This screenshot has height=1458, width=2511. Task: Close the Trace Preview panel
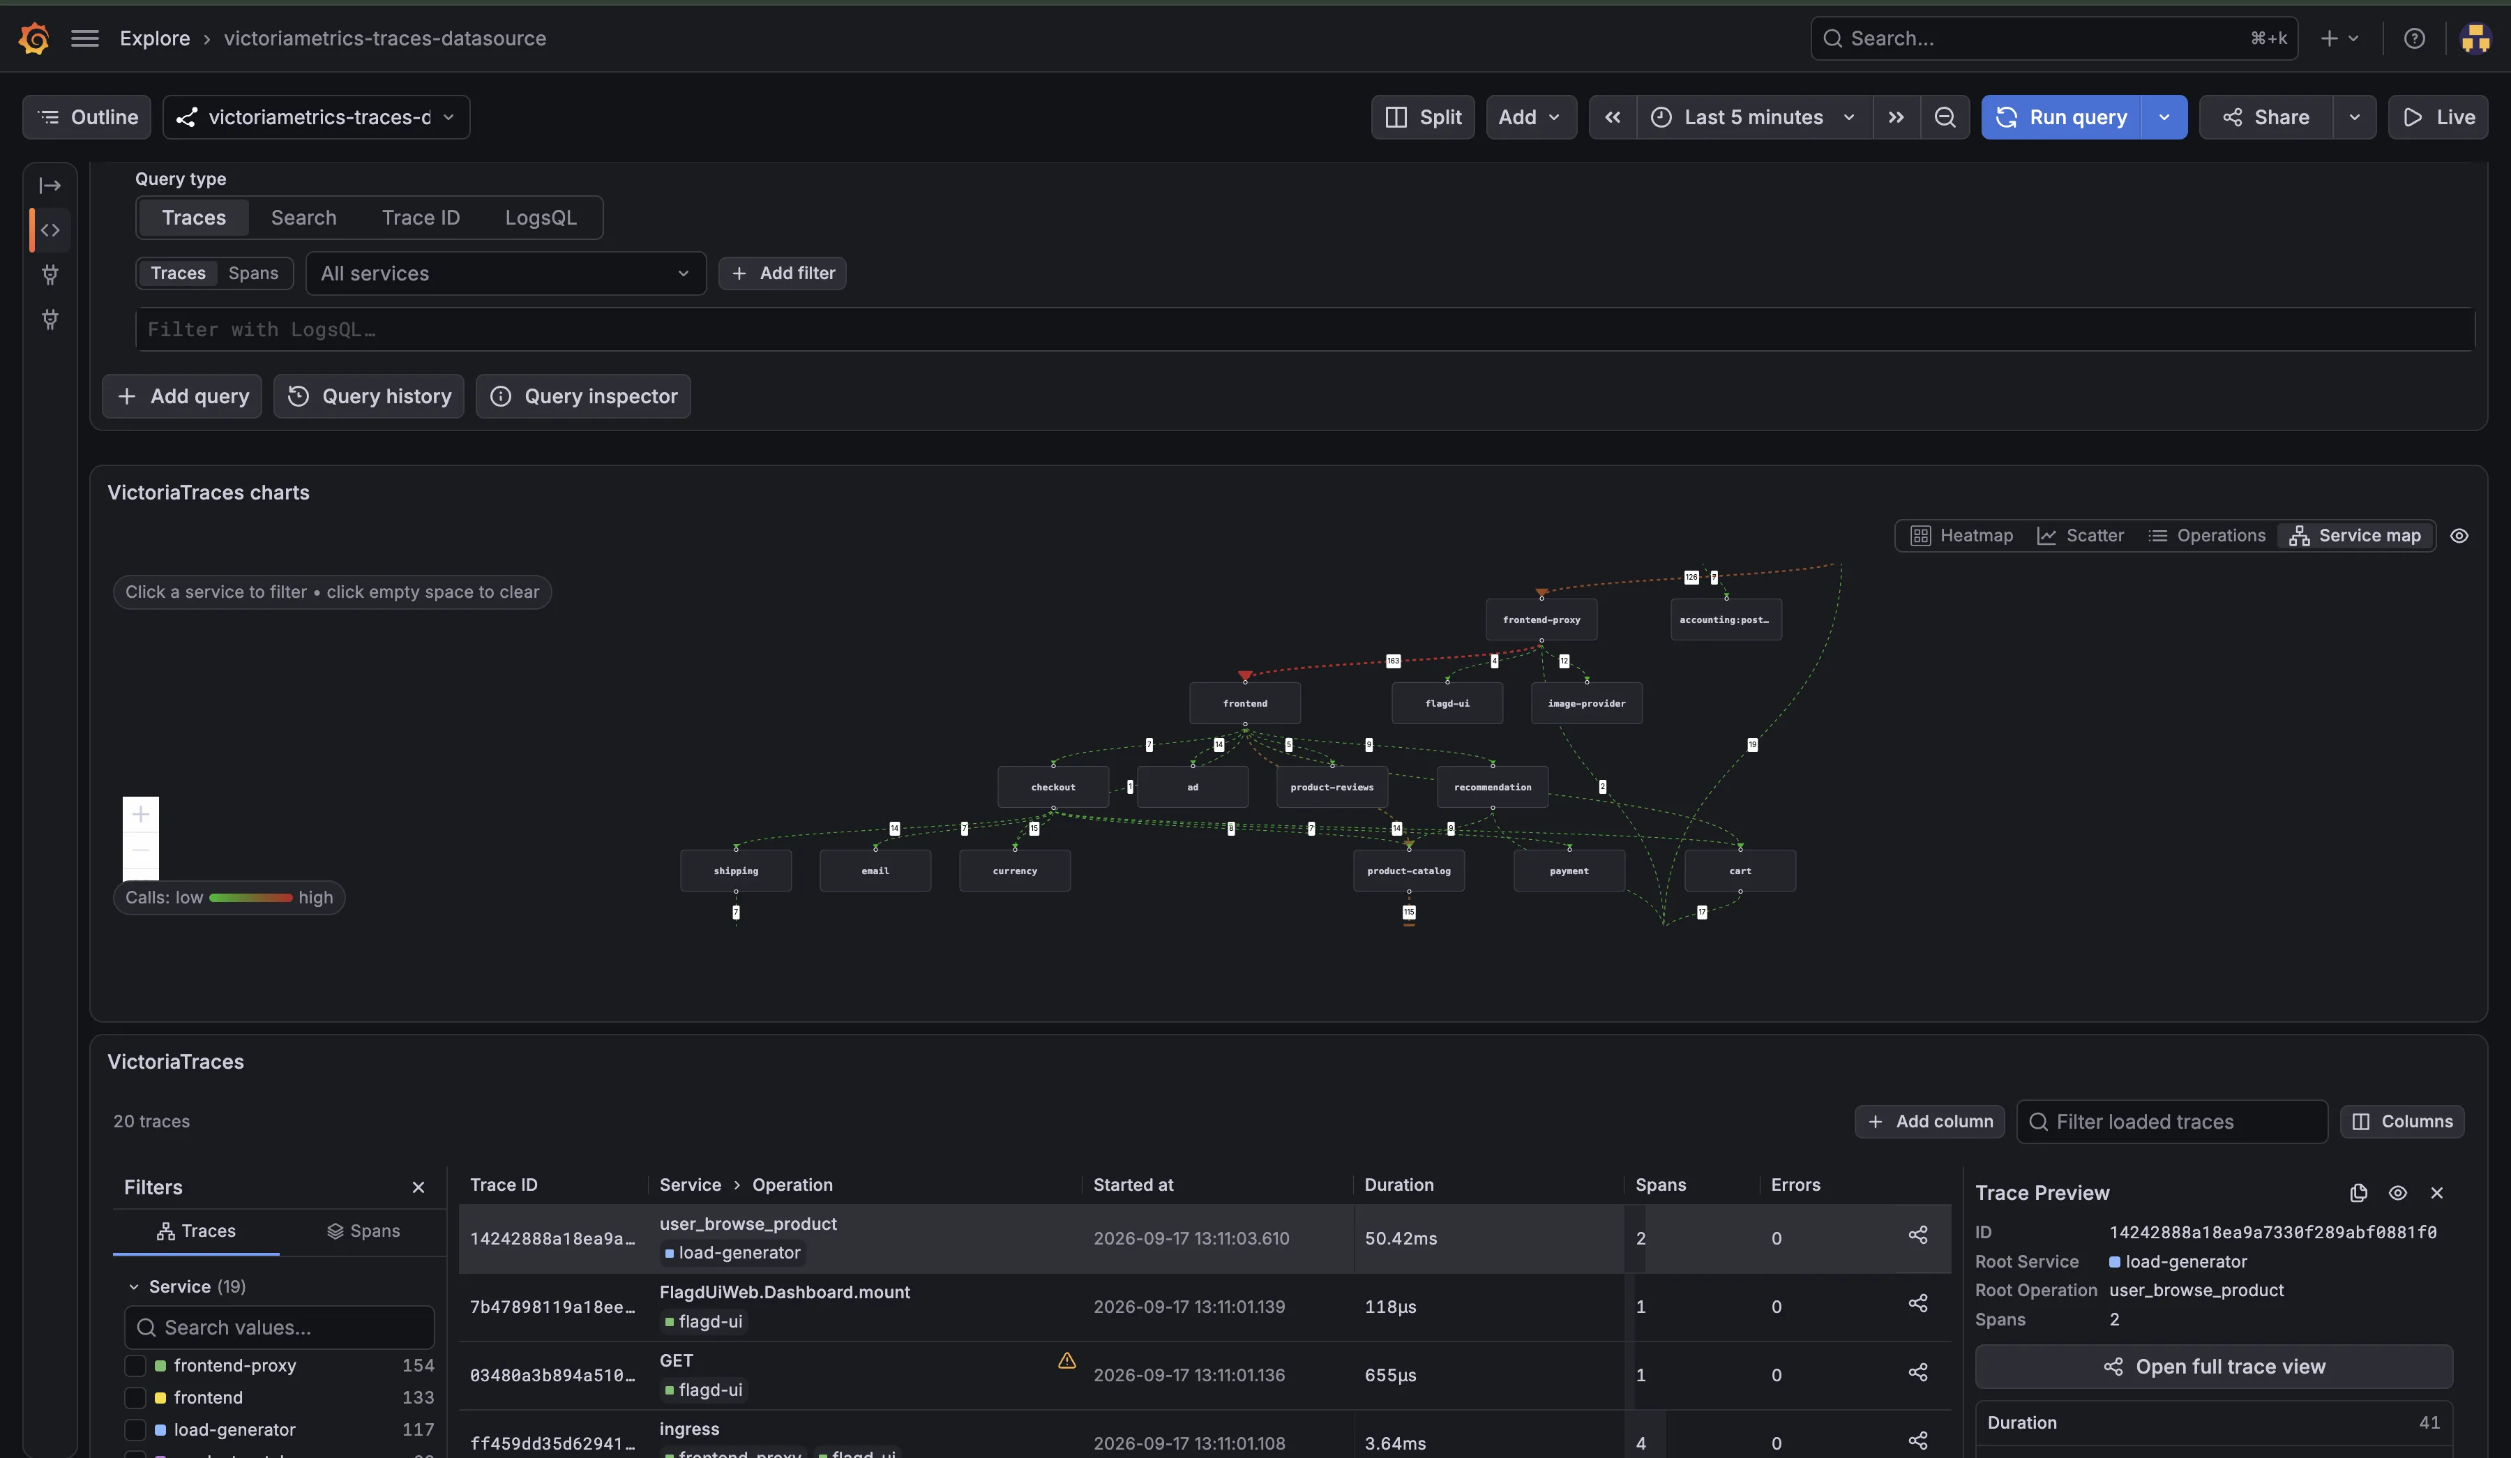tap(2436, 1192)
